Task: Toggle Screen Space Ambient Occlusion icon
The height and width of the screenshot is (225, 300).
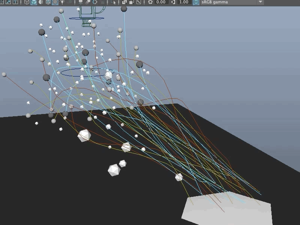Action: (x=81, y=2)
